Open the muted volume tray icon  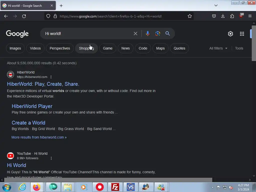231,187
